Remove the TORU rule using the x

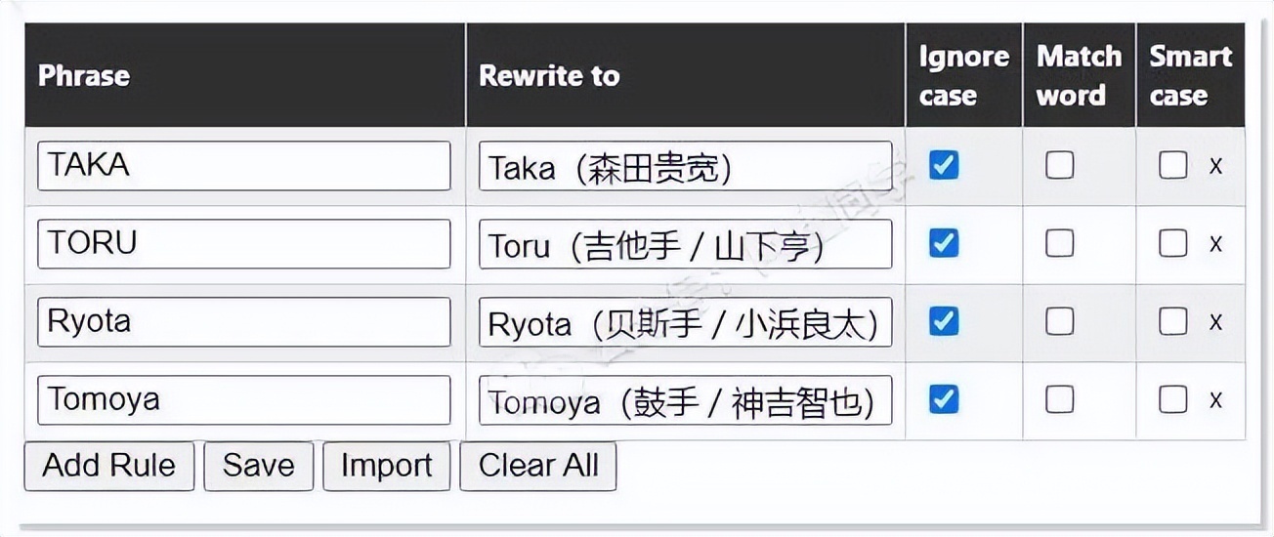click(1215, 244)
